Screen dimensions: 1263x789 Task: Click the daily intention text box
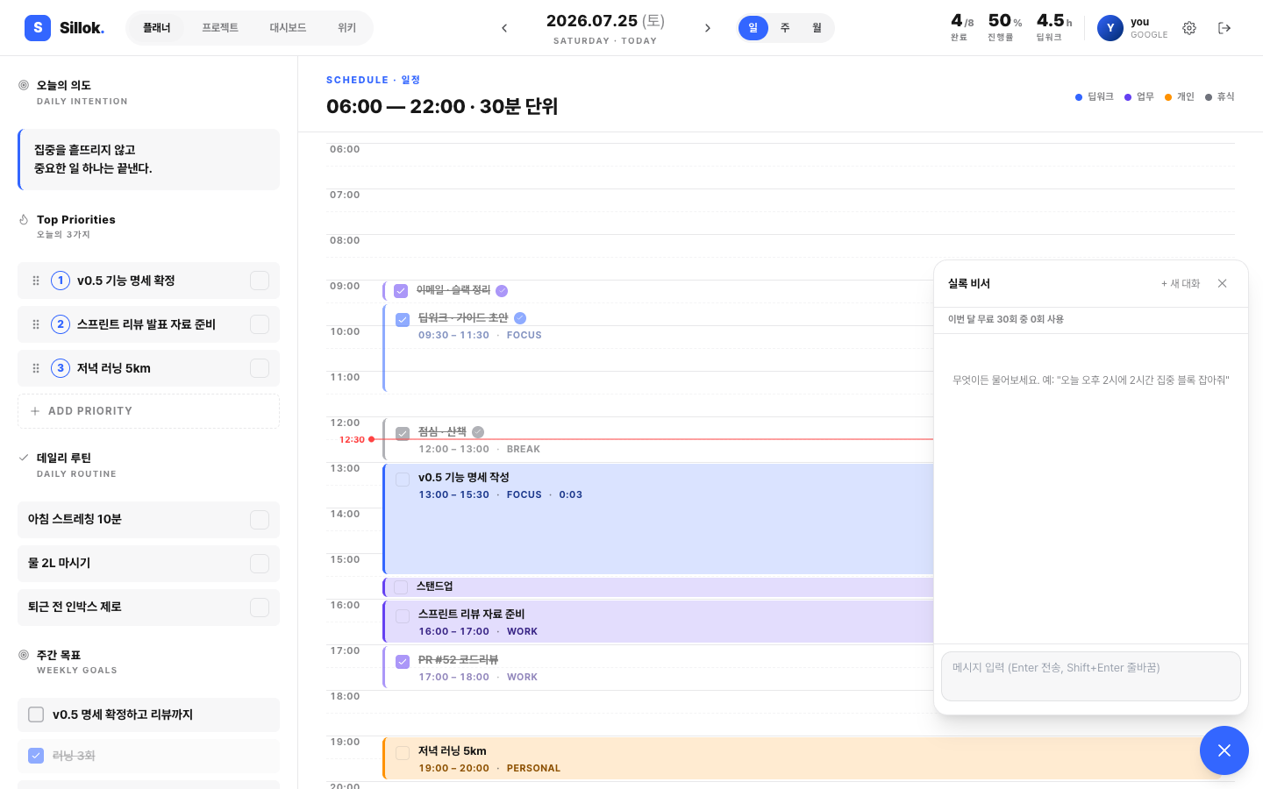click(x=148, y=160)
